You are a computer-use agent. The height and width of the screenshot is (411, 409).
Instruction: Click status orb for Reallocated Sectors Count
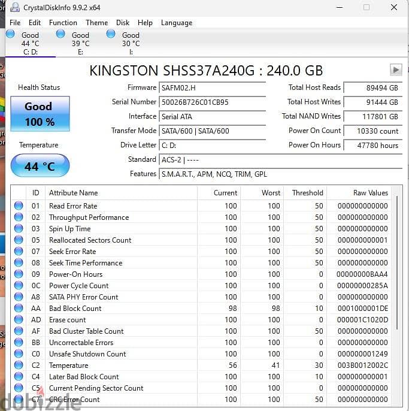tap(19, 240)
